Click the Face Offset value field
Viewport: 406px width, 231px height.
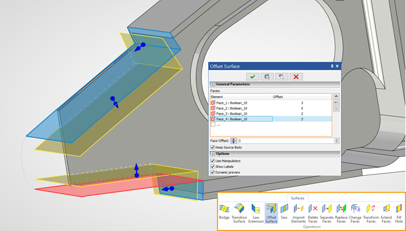coord(286,141)
